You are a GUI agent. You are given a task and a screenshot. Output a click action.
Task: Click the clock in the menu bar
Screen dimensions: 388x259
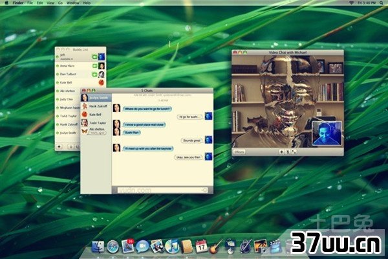pyautogui.click(x=366, y=3)
